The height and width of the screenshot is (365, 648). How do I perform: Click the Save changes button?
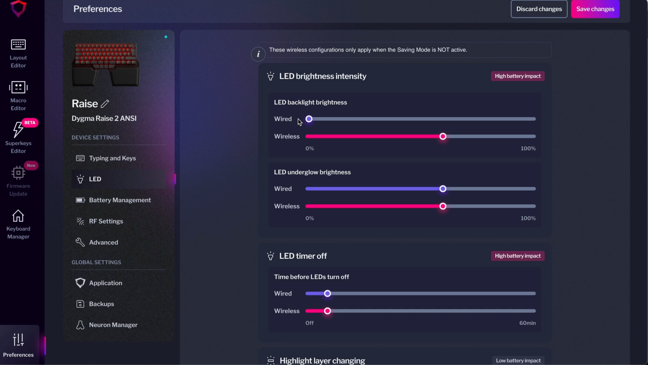point(595,9)
